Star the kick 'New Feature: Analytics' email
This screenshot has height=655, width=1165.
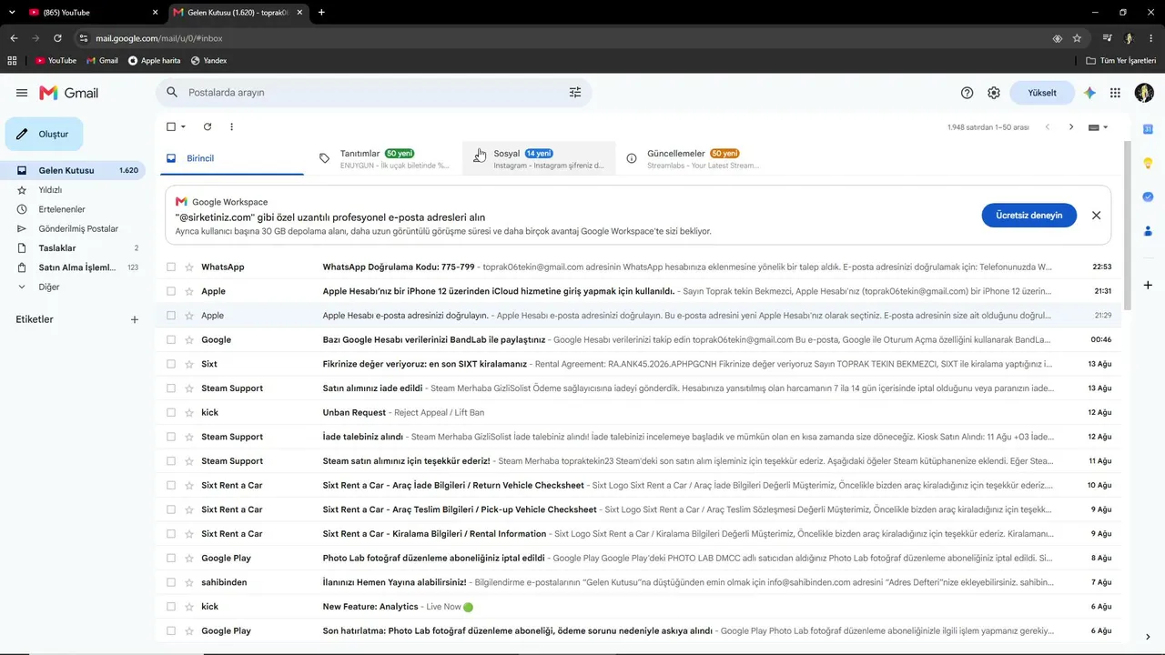point(189,607)
